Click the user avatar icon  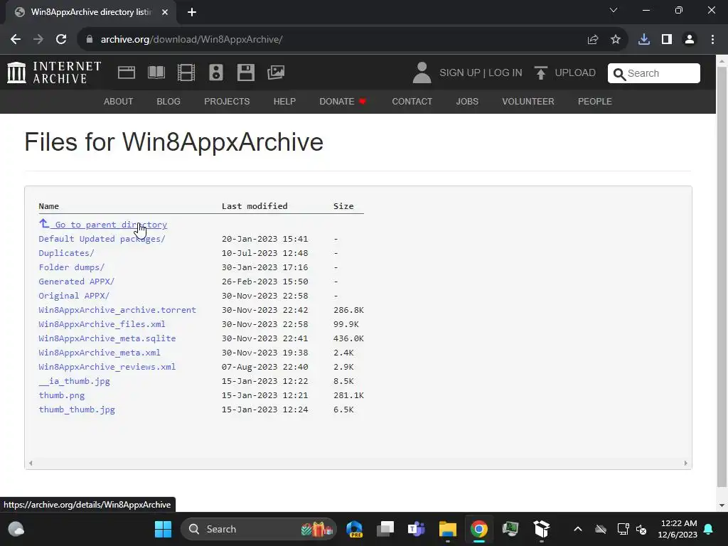coord(422,73)
